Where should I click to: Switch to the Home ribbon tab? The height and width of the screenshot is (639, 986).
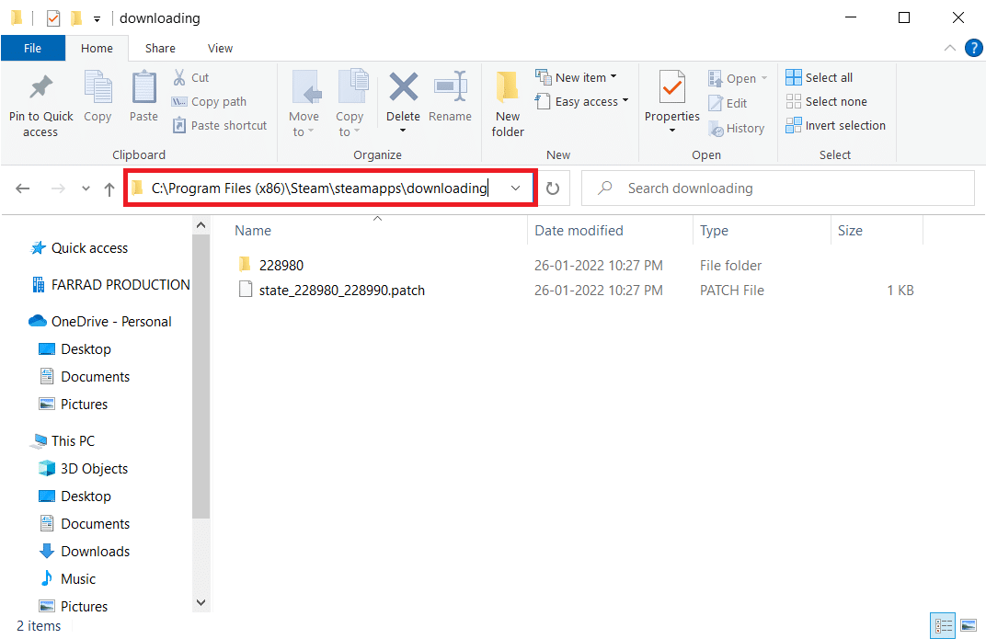point(97,49)
